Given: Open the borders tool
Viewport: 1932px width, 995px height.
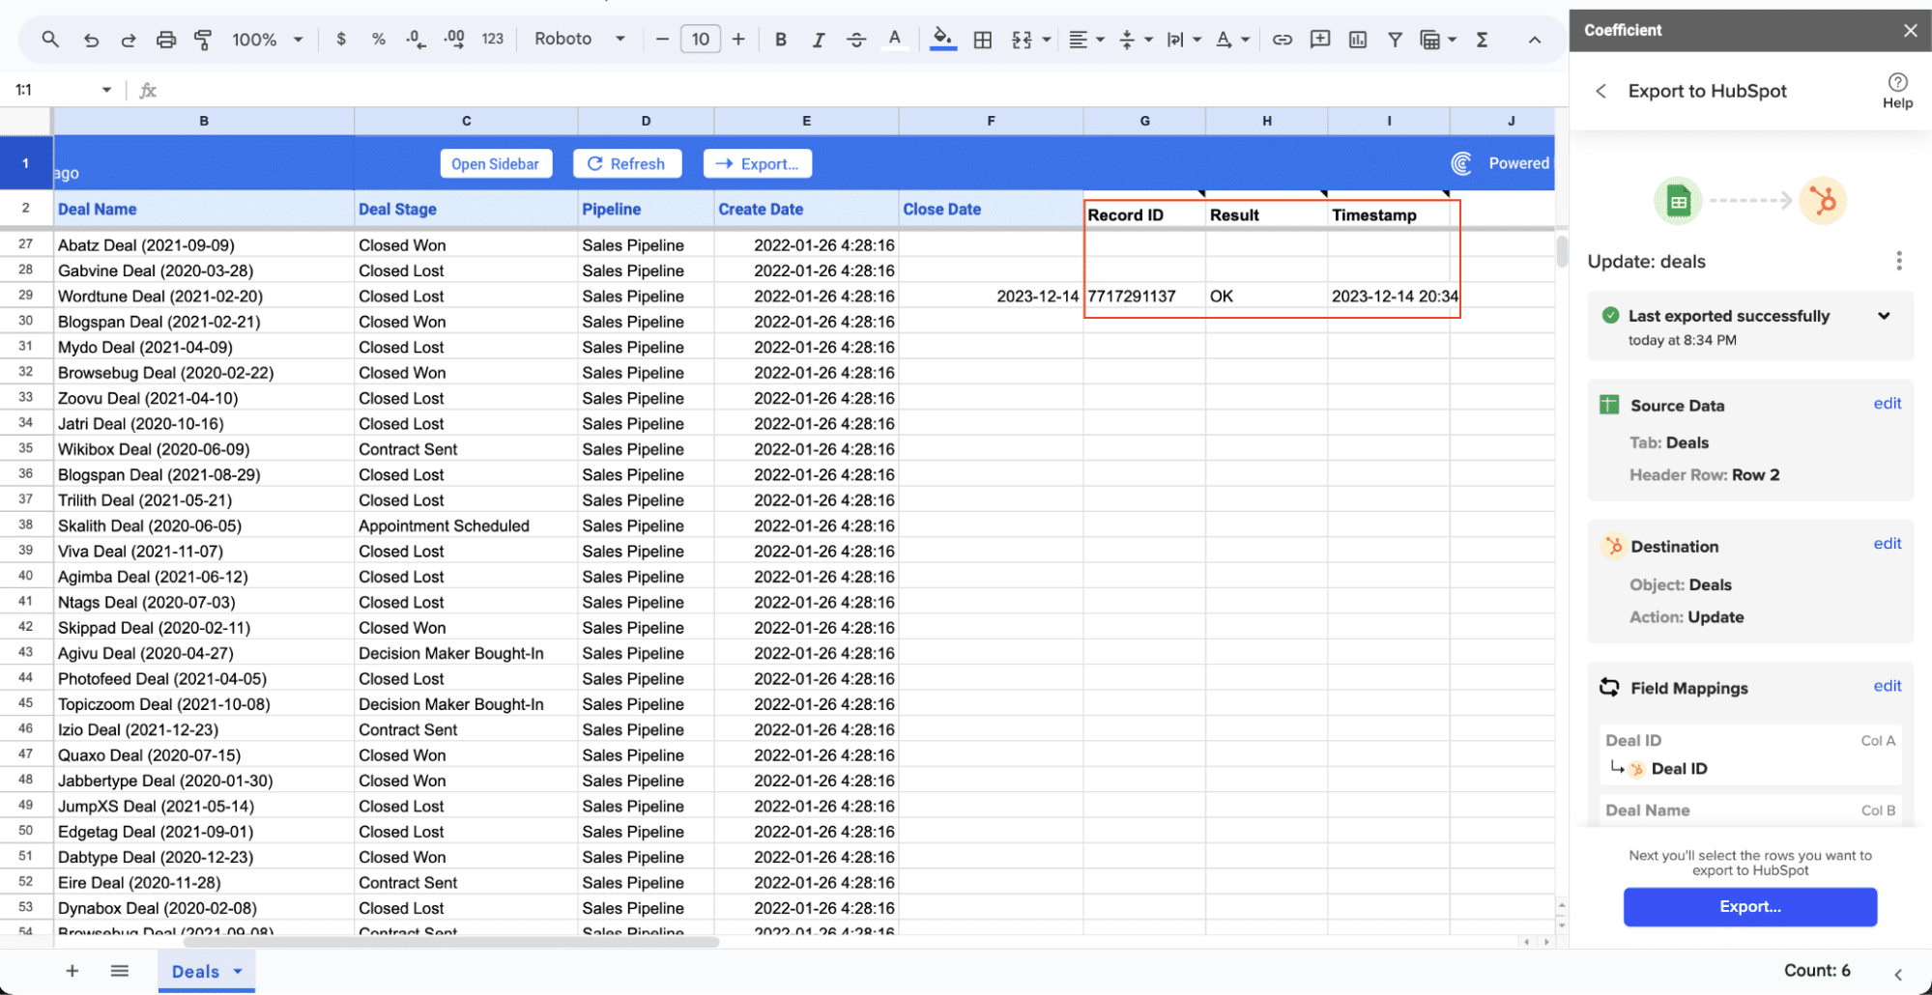Looking at the screenshot, I should tap(983, 40).
